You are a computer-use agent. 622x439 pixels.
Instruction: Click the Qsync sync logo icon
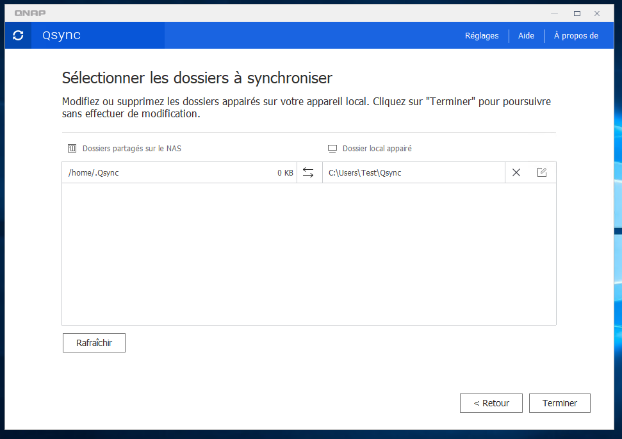(x=18, y=36)
